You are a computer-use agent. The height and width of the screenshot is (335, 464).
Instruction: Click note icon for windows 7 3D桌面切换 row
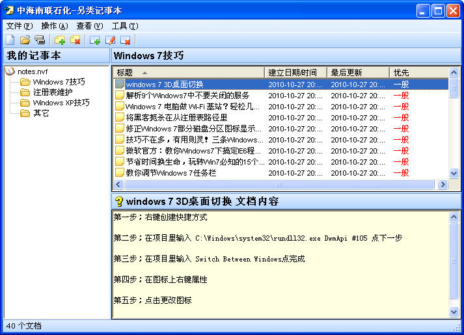click(120, 85)
